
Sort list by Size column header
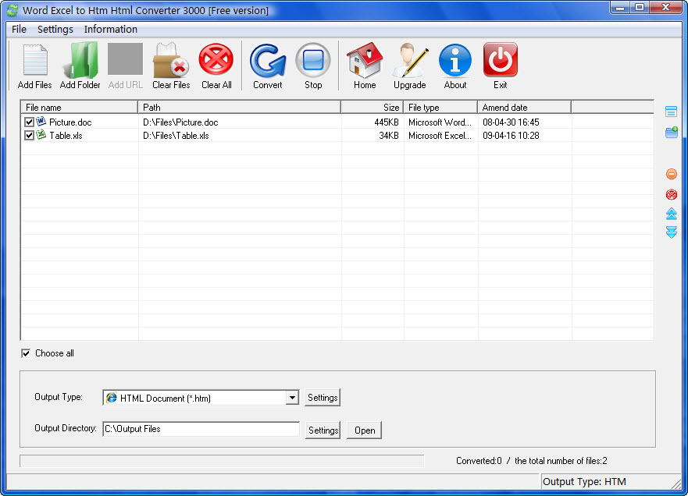click(x=372, y=107)
